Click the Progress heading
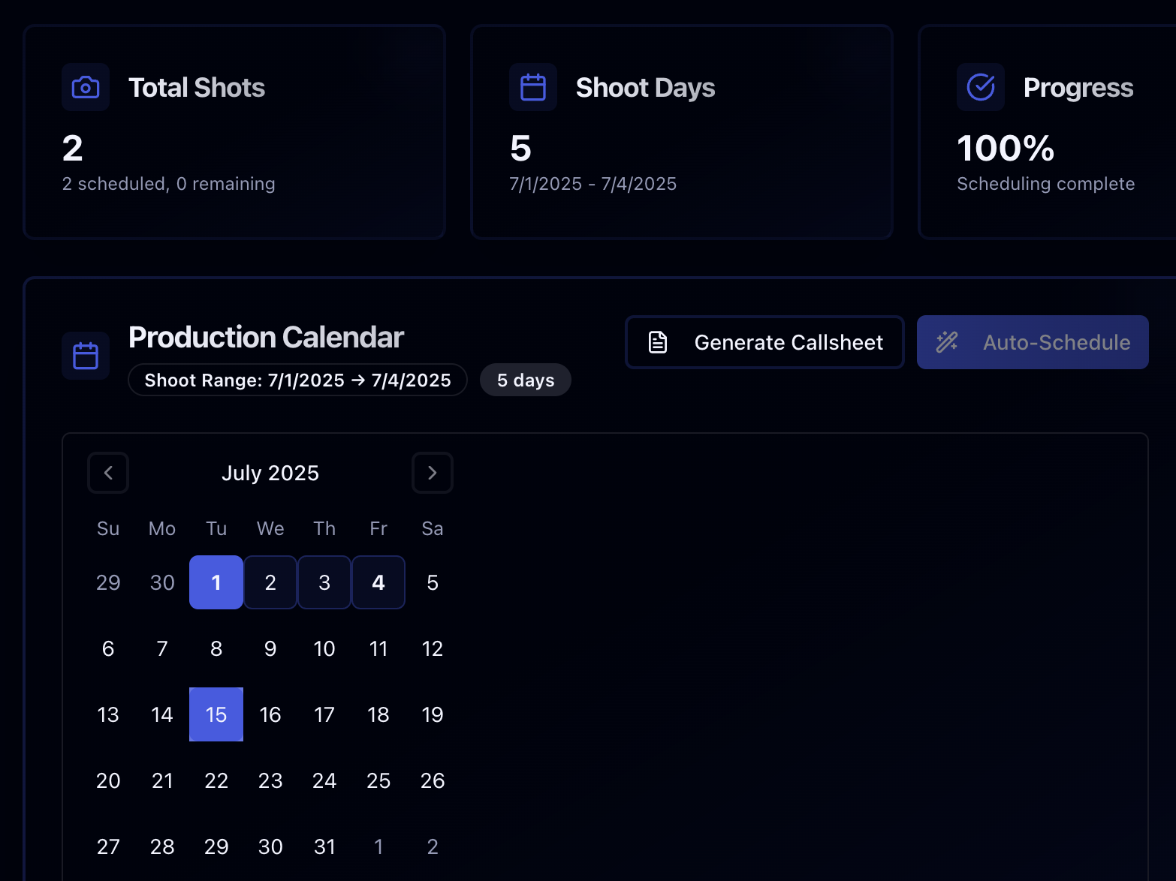The height and width of the screenshot is (881, 1176). (x=1078, y=88)
